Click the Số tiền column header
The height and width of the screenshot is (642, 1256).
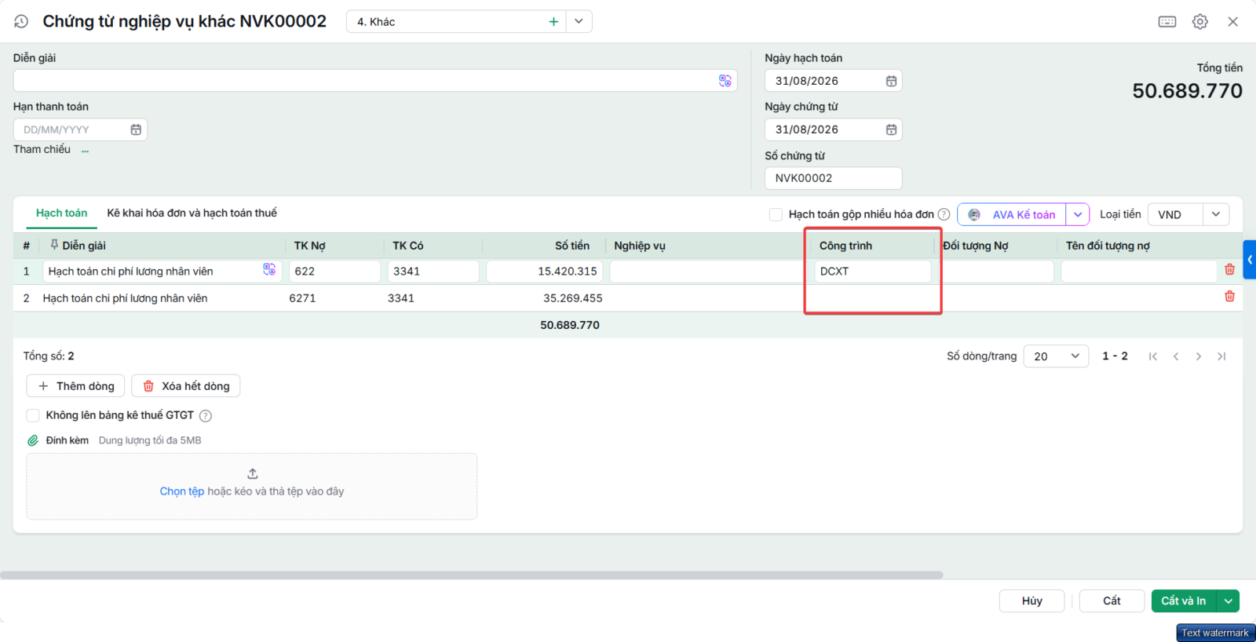click(572, 246)
